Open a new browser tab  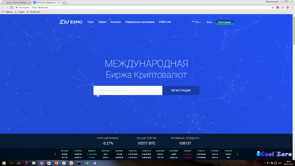point(65,2)
